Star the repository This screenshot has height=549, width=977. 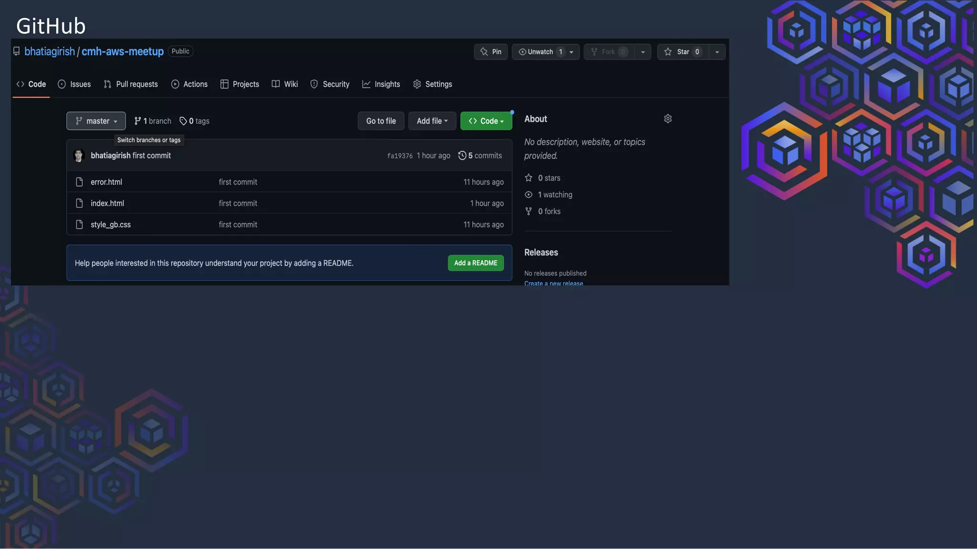pyautogui.click(x=683, y=52)
